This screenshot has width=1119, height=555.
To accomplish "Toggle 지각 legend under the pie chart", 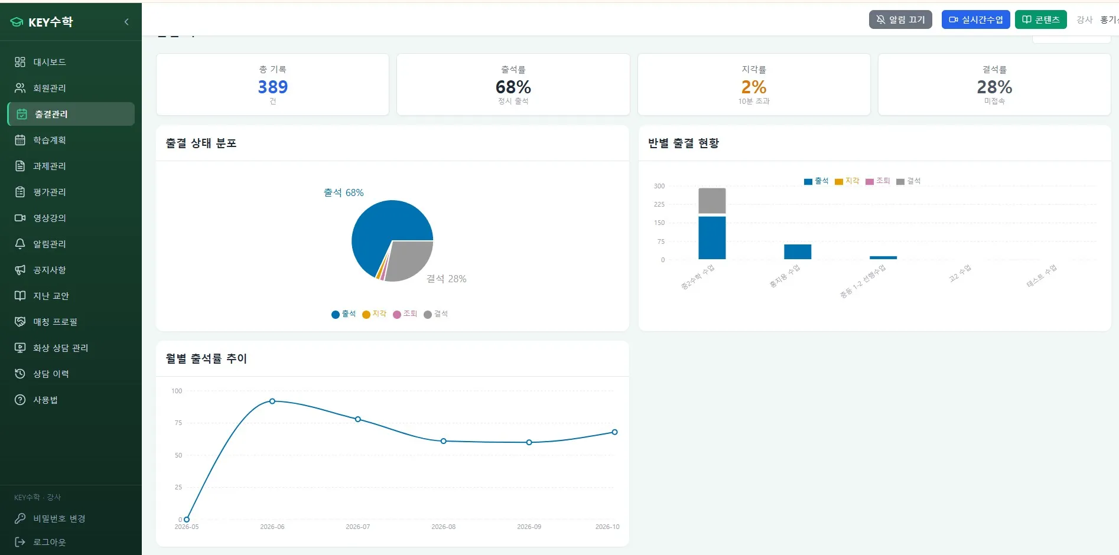I will click(374, 314).
